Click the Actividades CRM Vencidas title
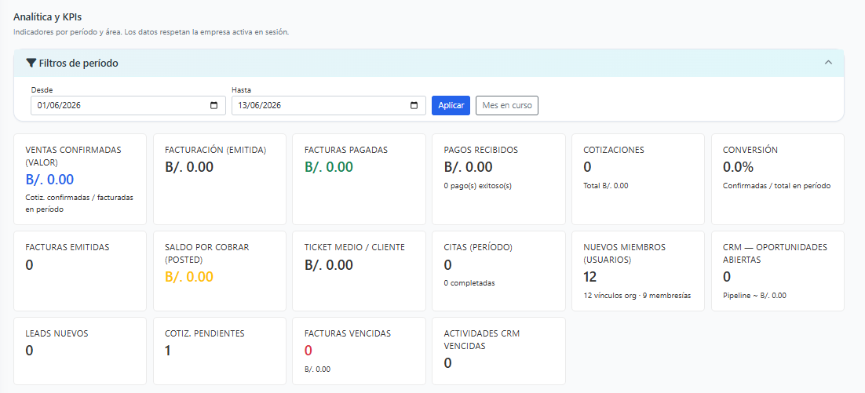The width and height of the screenshot is (865, 393). pos(482,340)
